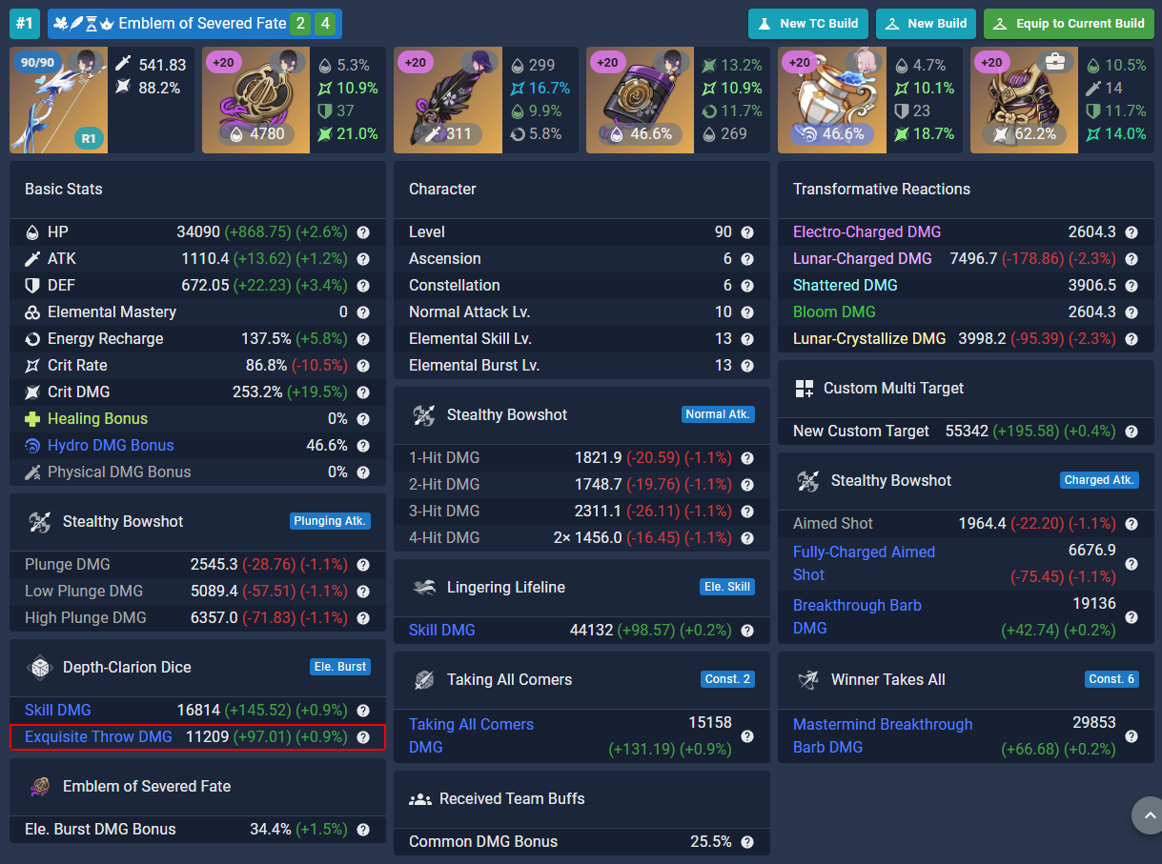Image resolution: width=1162 pixels, height=864 pixels.
Task: Click help icon next to New Custom Target
Action: click(1131, 432)
